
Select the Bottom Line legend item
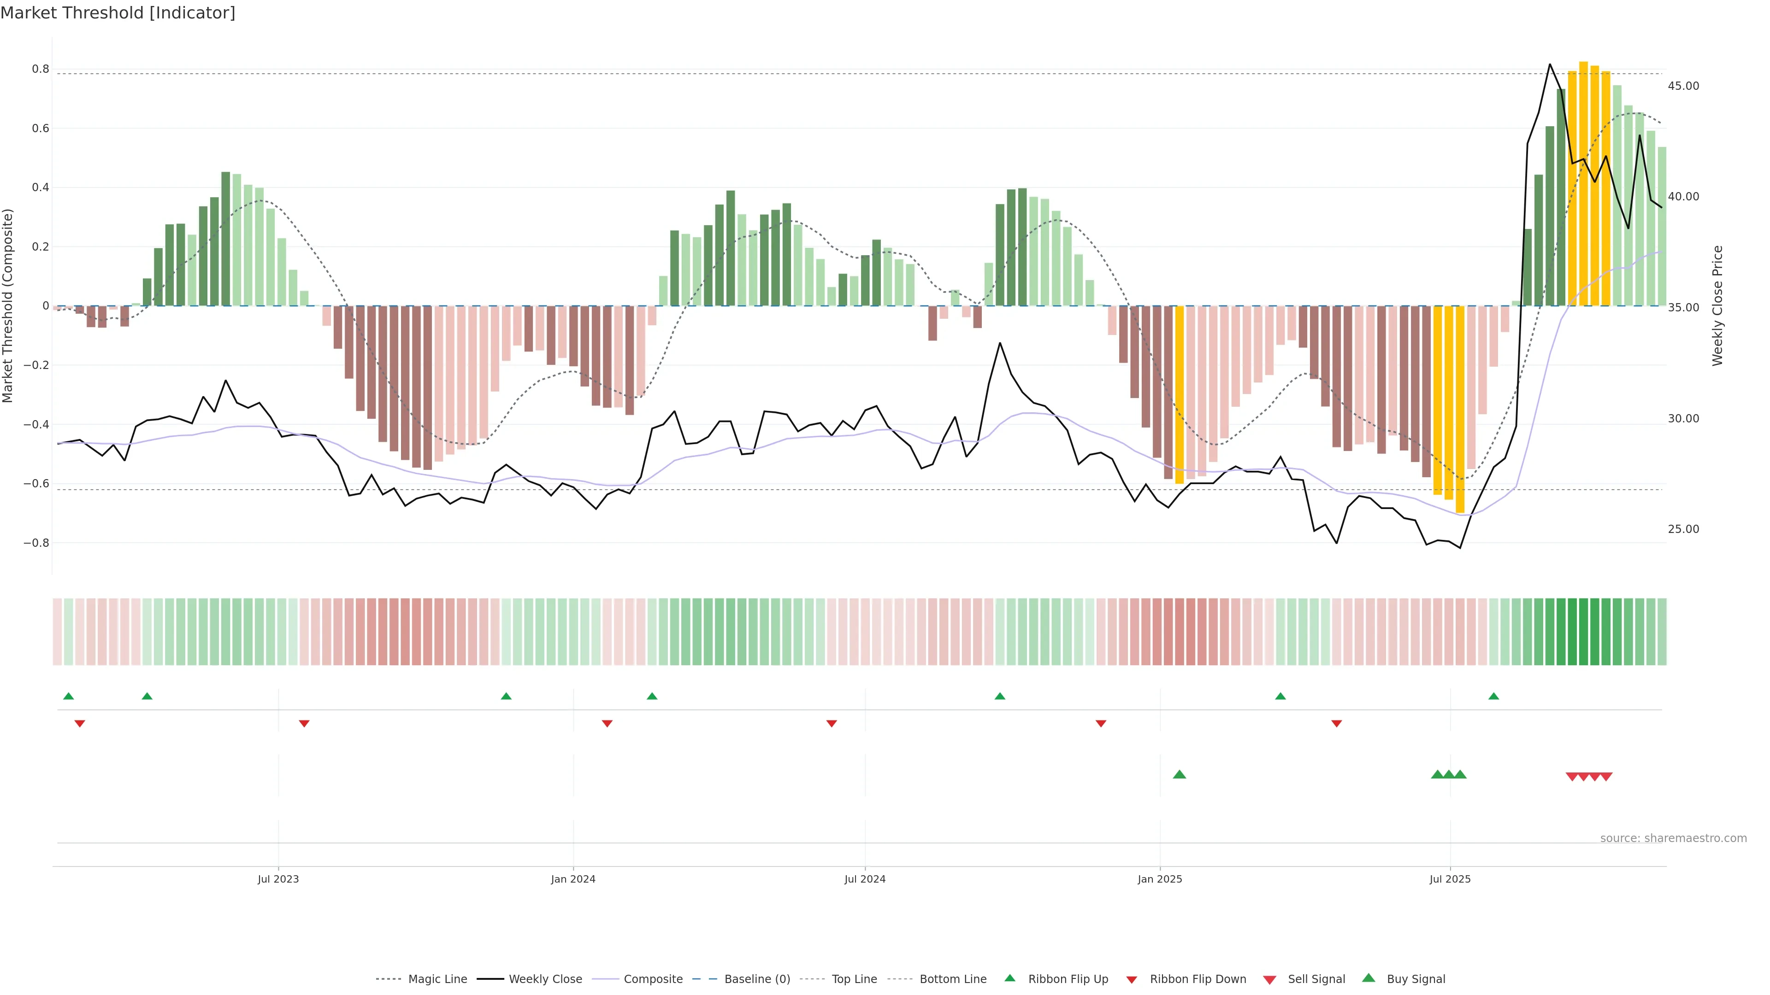pos(952,978)
